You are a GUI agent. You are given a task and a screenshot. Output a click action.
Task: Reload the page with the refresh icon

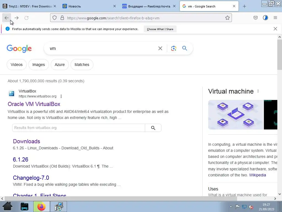pos(26,18)
